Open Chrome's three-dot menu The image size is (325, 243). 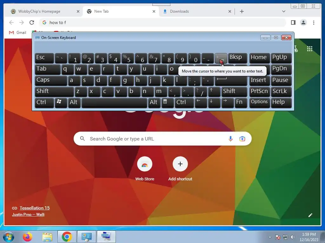tap(314, 22)
